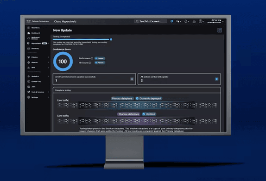Select the Objects icon in sidebar
Image resolution: width=266 pixels, height=181 pixels.
(29, 62)
